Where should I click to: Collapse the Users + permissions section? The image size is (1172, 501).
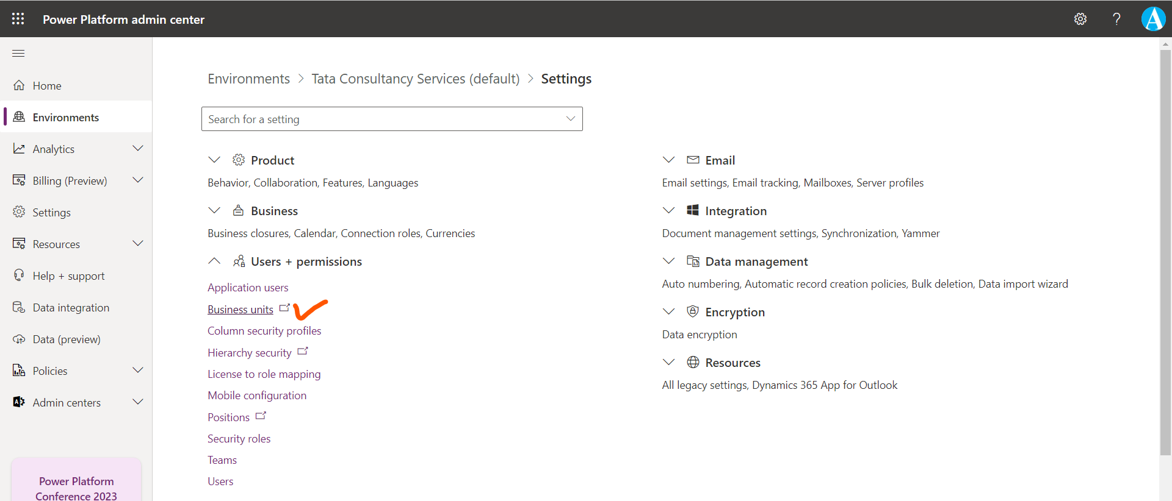[214, 261]
